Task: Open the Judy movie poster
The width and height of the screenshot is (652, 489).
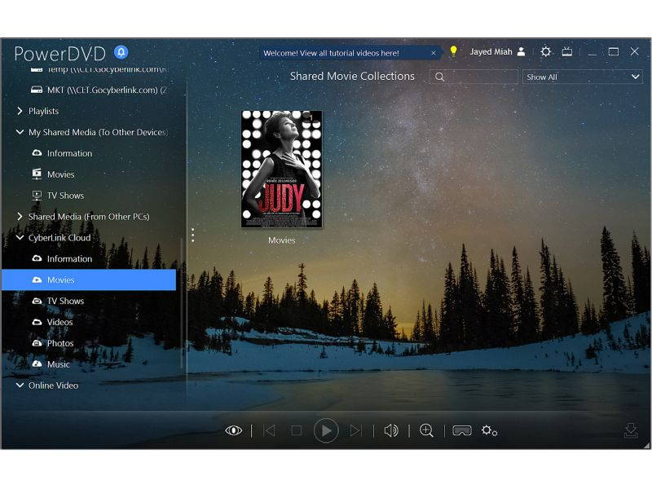Action: tap(281, 169)
